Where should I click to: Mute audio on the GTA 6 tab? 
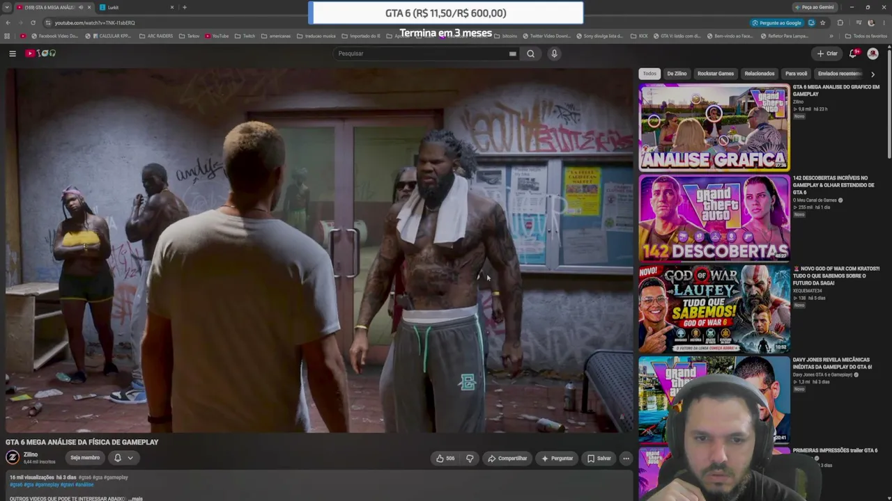80,8
